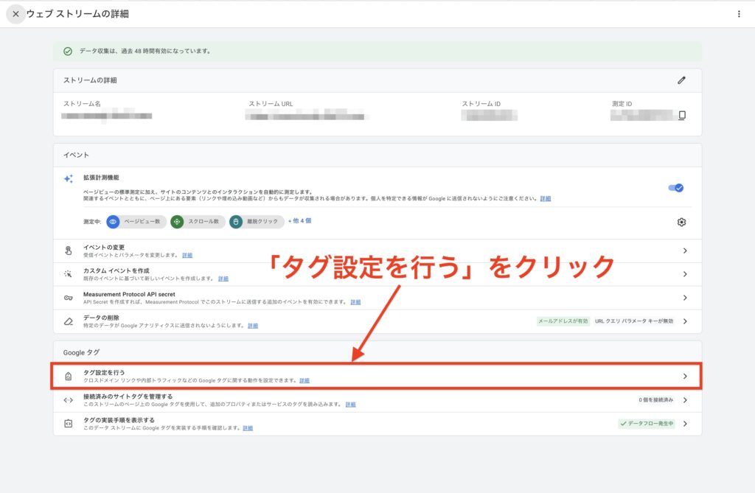Viewport: 755px width, 493px height.
Task: Open enhanced measurement gear settings
Action: tap(681, 223)
